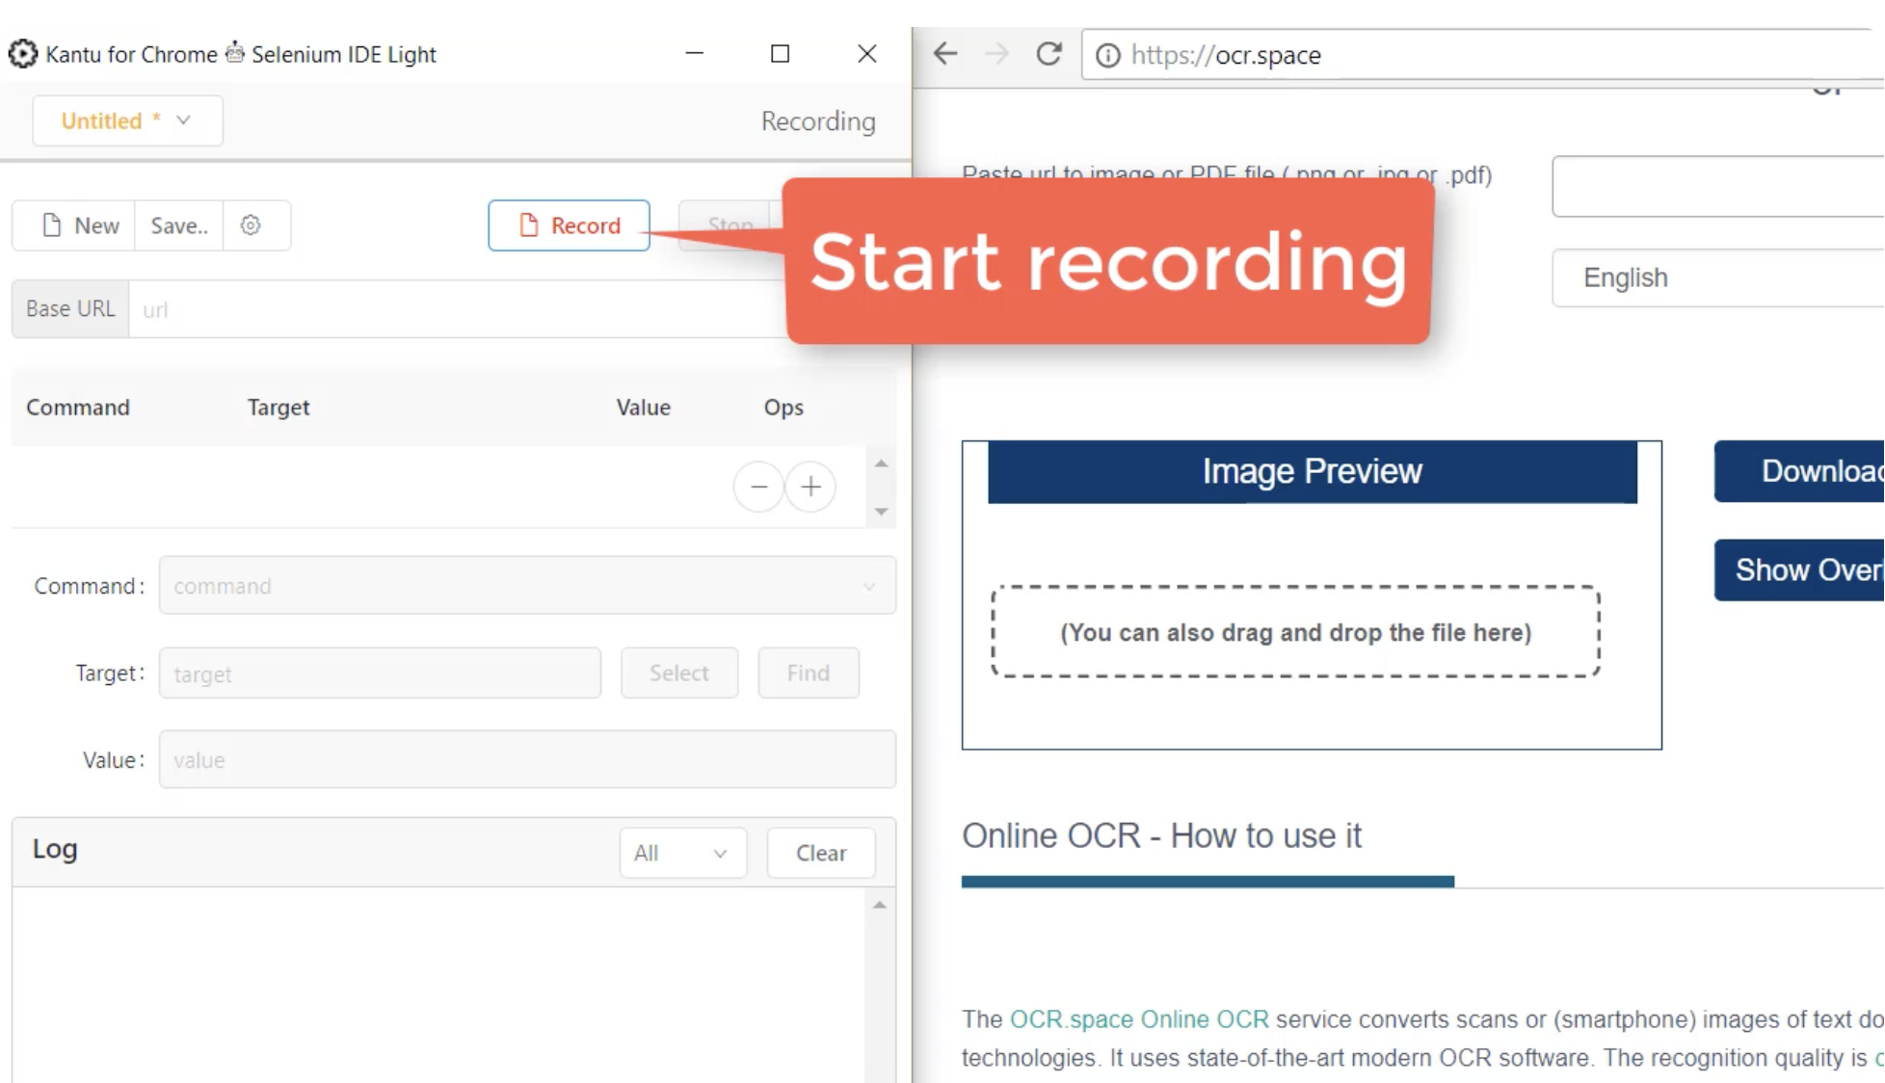Click the site info icon in address bar
The height and width of the screenshot is (1083, 1885).
(x=1108, y=55)
